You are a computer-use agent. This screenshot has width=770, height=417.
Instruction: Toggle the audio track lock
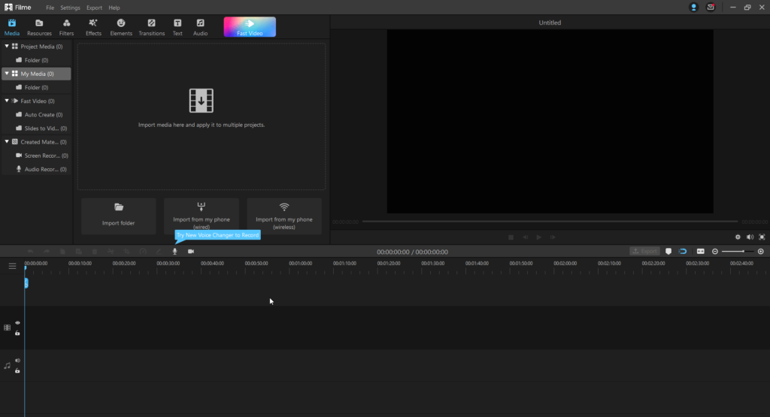pyautogui.click(x=17, y=371)
